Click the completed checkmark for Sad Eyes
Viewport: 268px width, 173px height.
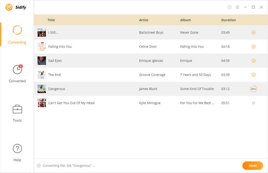pyautogui.click(x=254, y=60)
